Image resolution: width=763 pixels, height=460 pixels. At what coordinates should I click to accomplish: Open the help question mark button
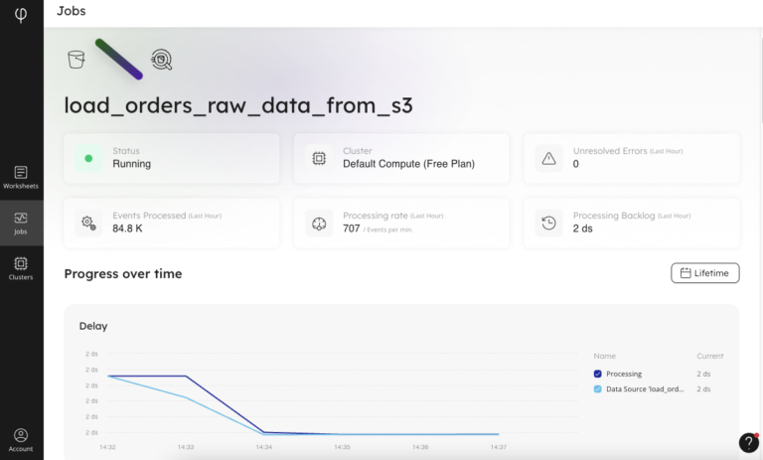(x=749, y=443)
